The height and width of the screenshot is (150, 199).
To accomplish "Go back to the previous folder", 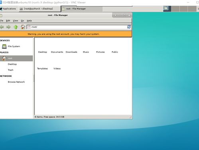I will [x=2, y=27].
